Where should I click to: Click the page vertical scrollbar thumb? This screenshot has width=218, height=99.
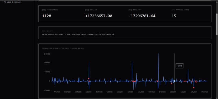pyautogui.click(x=217, y=24)
